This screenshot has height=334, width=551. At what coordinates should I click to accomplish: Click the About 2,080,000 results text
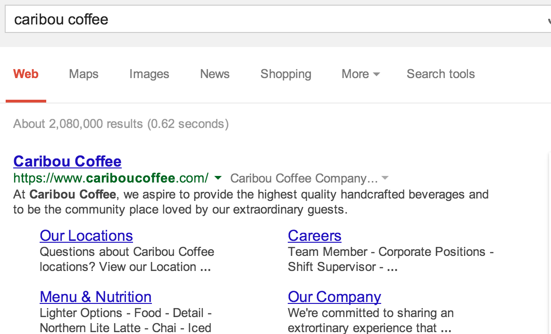121,124
